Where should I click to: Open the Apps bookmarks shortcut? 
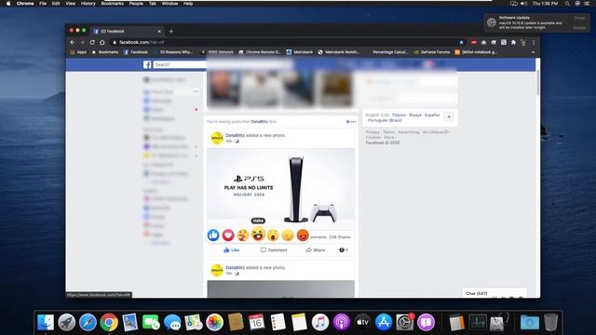tap(78, 52)
